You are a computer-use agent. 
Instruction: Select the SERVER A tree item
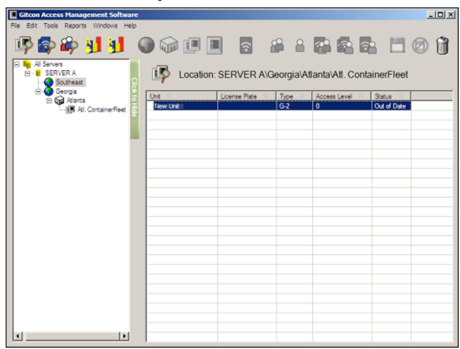coord(61,73)
